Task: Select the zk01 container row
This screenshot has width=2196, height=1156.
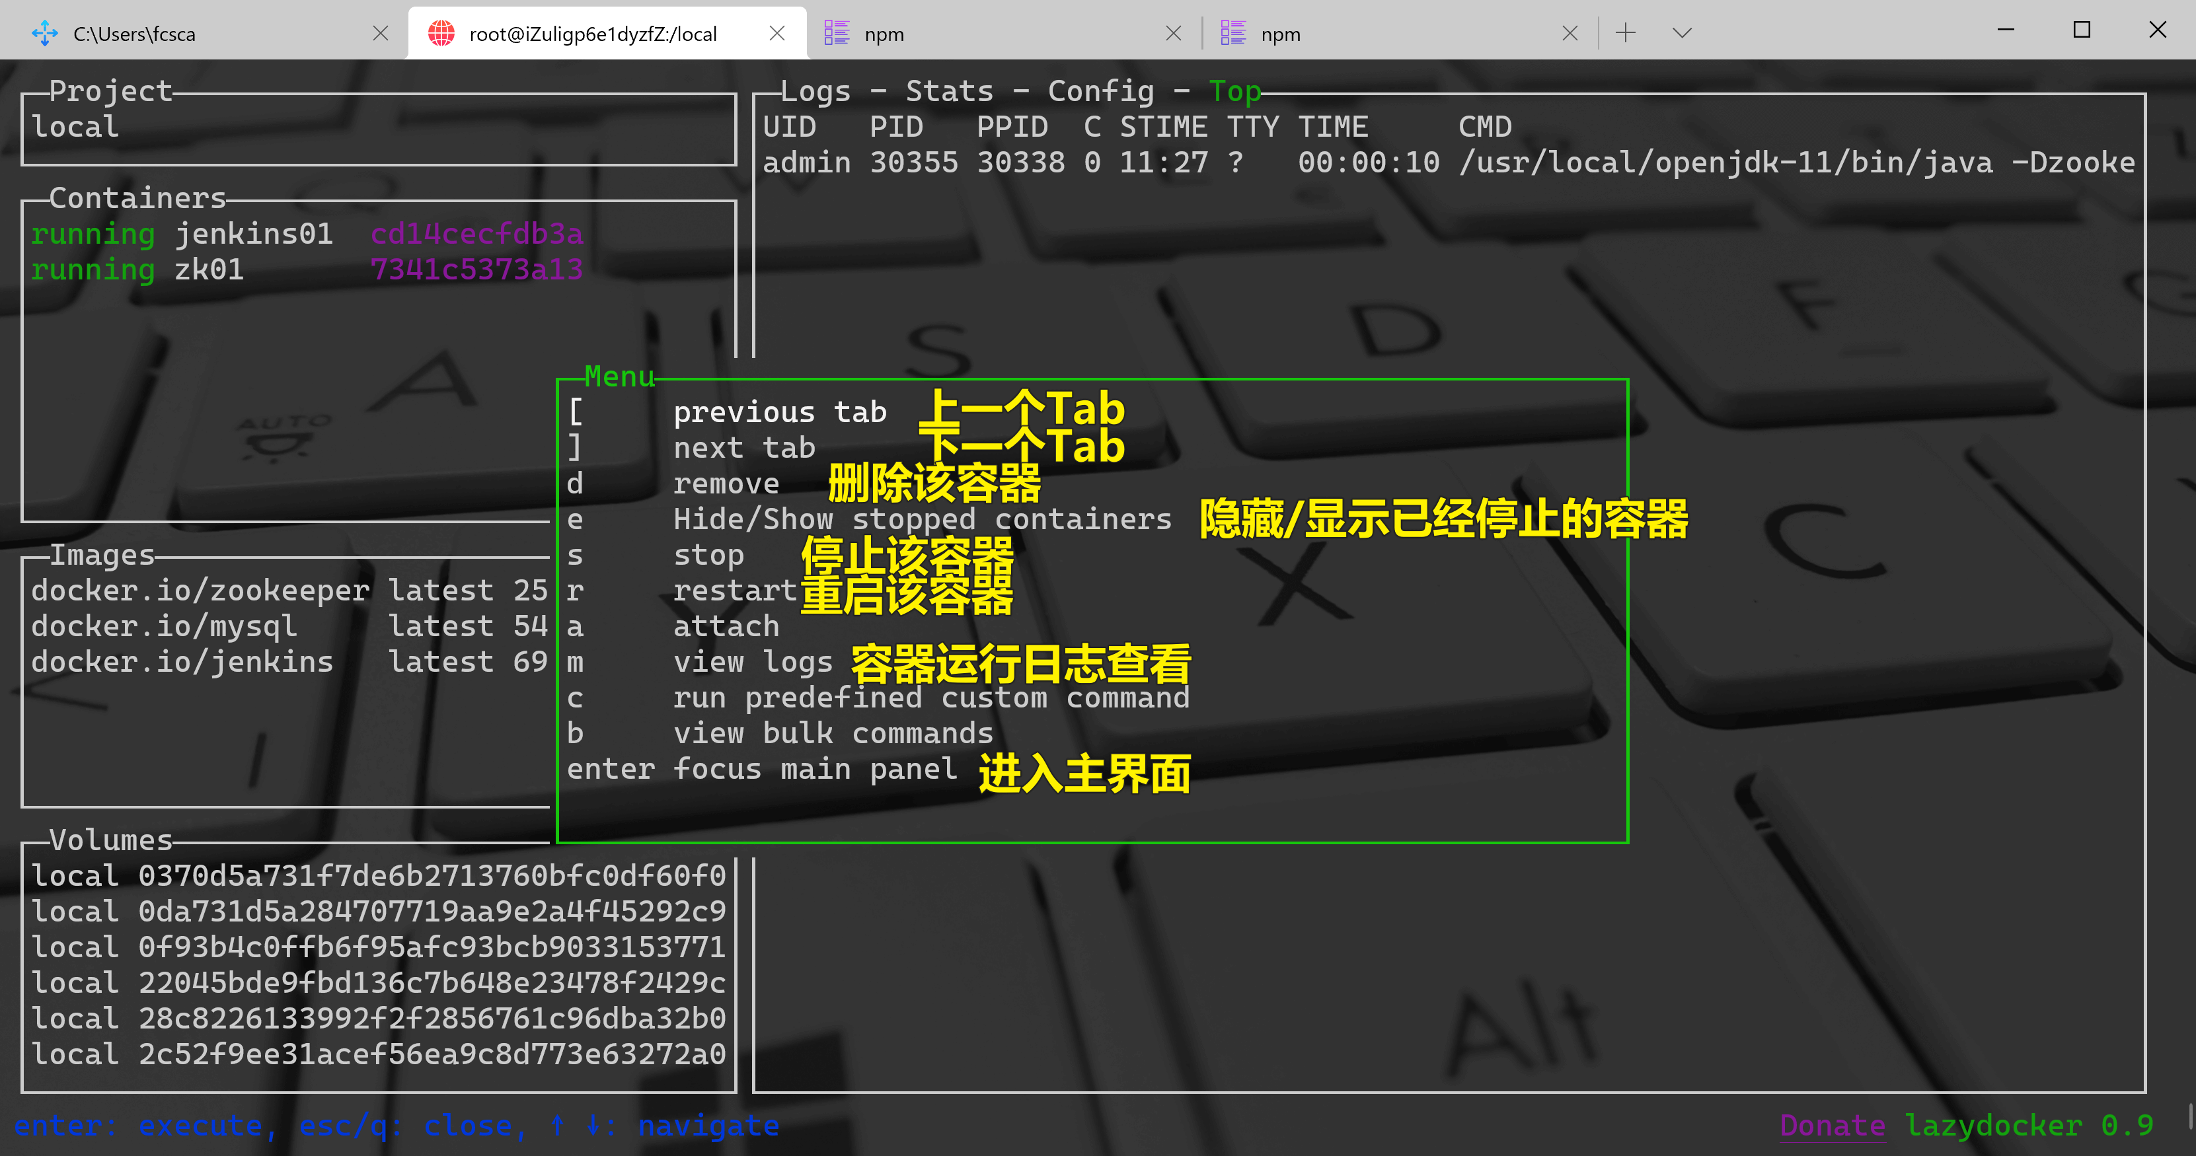Action: point(209,270)
